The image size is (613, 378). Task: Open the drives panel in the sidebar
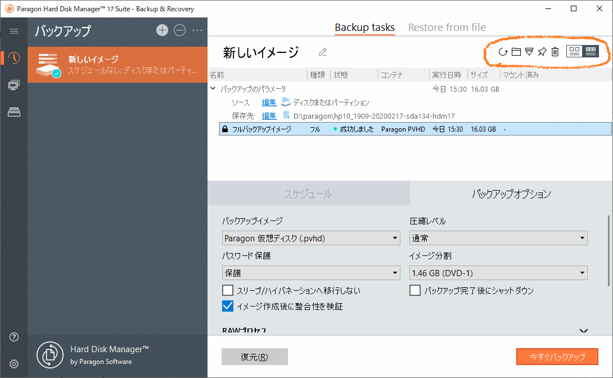13,112
